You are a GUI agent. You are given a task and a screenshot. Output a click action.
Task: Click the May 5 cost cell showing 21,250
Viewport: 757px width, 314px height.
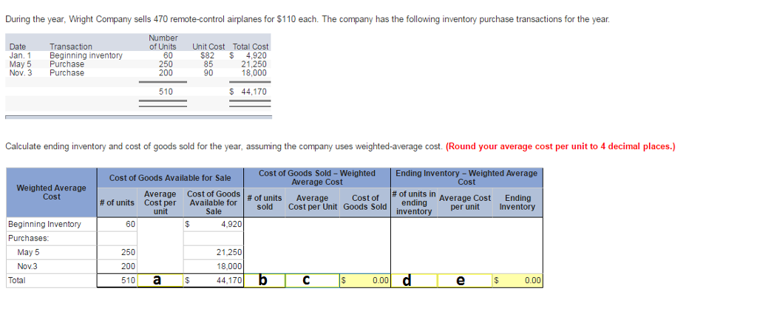pyautogui.click(x=214, y=252)
